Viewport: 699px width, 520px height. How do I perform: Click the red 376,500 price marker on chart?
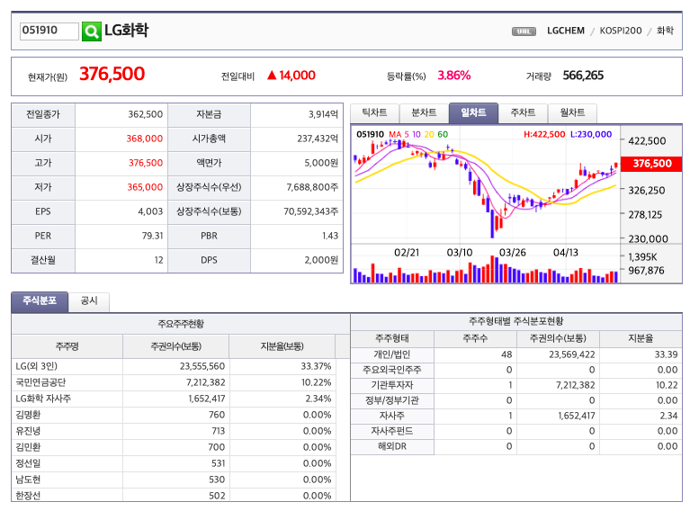(x=651, y=164)
